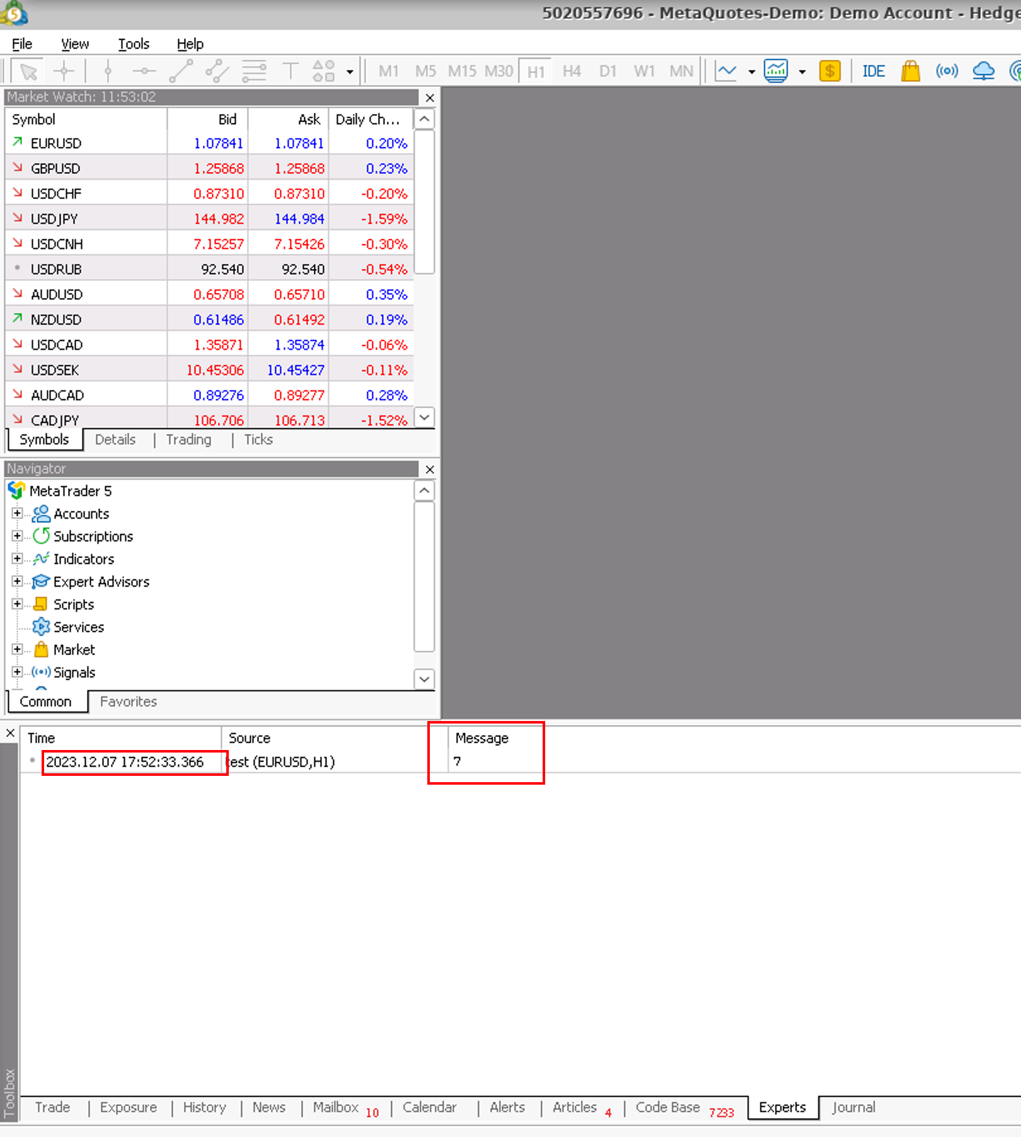This screenshot has width=1021, height=1137.
Task: Switch chart to D1 timeframe
Action: pos(608,71)
